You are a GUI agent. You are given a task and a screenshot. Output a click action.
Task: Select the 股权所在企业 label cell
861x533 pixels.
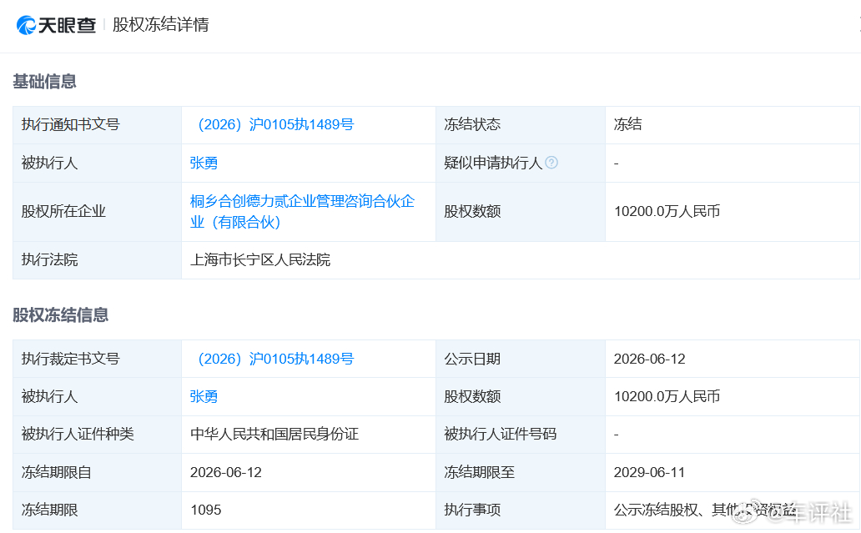coord(97,212)
